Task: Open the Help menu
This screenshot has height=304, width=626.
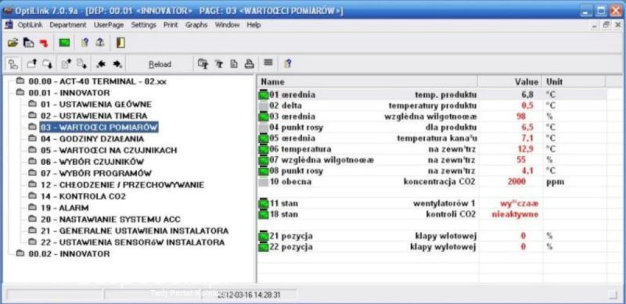Action: coord(254,25)
